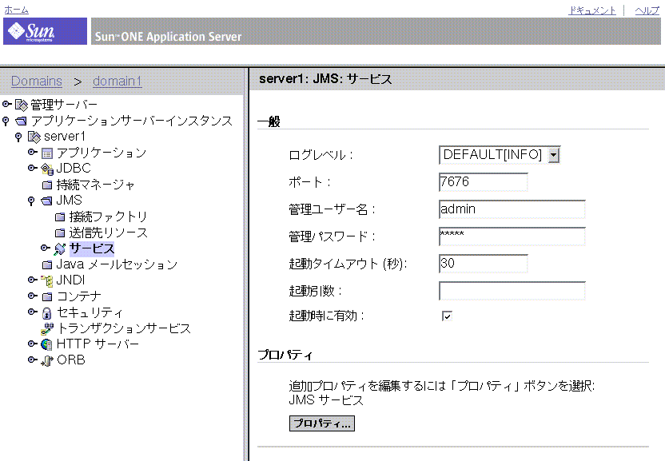Viewport: 665px width, 461px height.
Task: Focus the 起動引数 input field
Action: click(512, 291)
